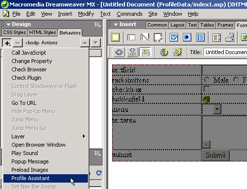Screen dimensions: 247x189
Task: Show Code view button
Action: click(x=119, y=52)
